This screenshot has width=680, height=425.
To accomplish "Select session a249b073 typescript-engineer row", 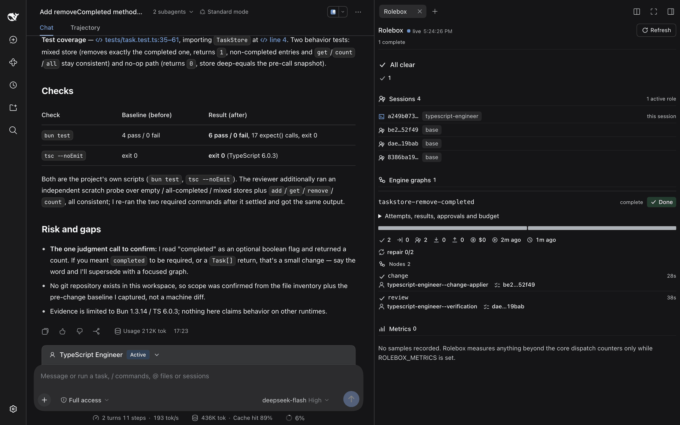I will [527, 116].
